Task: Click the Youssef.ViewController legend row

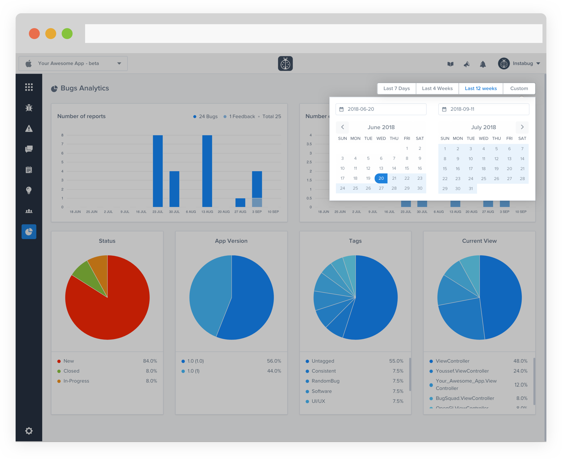Action: coord(478,371)
